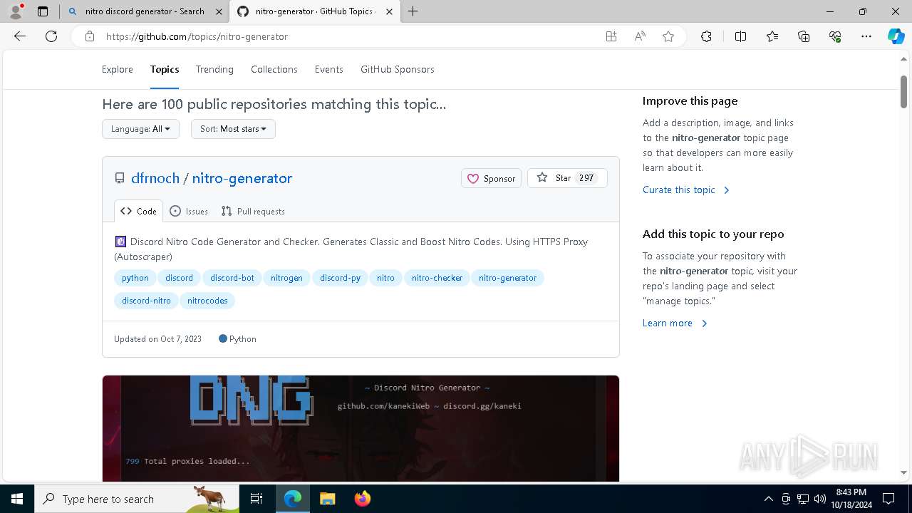This screenshot has width=912, height=513.
Task: Open the dfrnoch user link
Action: point(155,178)
